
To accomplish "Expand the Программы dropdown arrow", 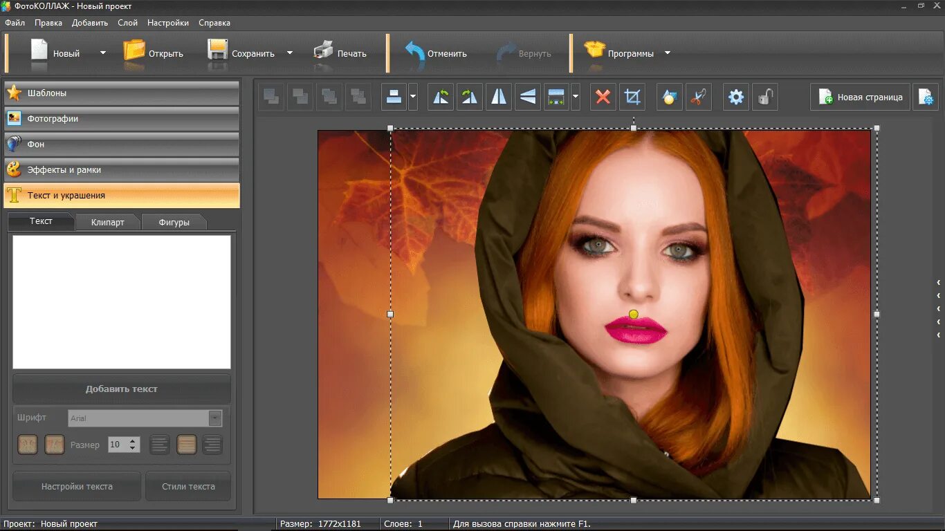I will pos(668,53).
